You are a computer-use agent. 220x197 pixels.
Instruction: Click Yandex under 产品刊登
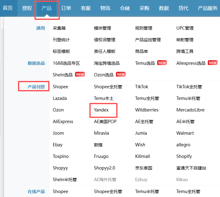click(x=101, y=110)
